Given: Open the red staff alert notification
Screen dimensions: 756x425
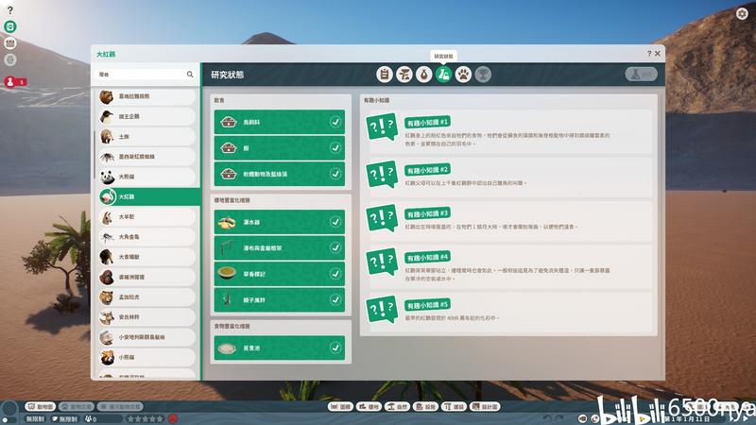Looking at the screenshot, I should [15, 82].
